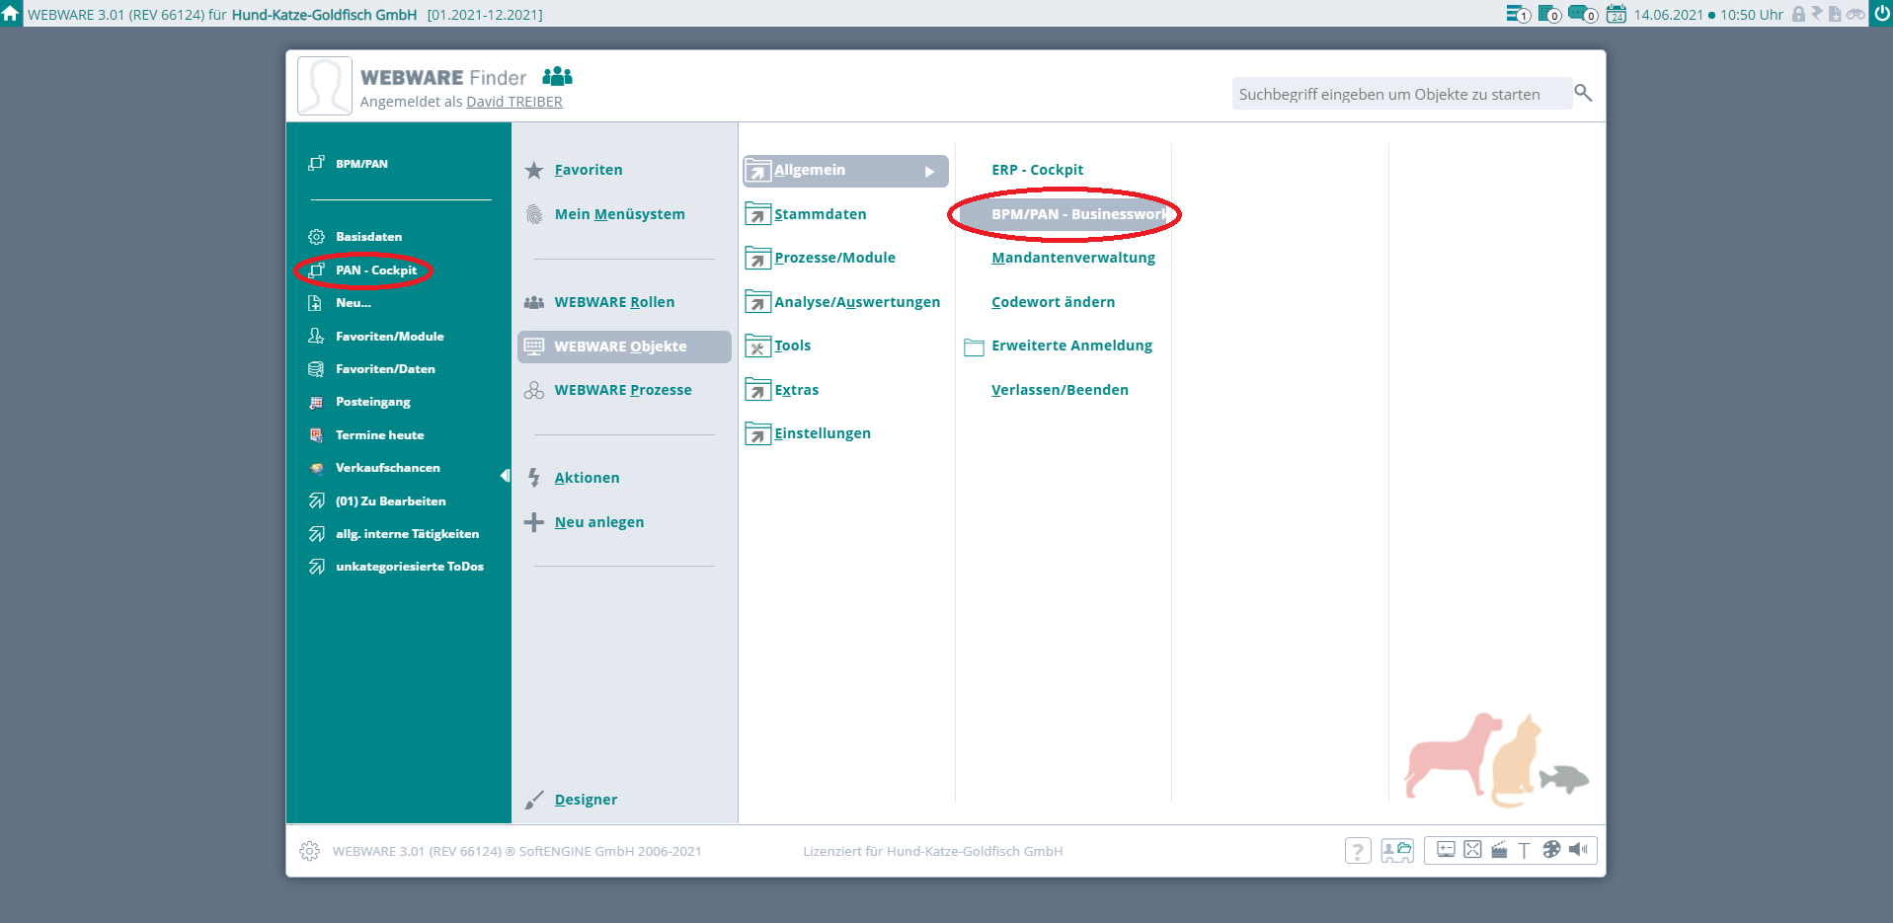Click the David TREIBER user link

tap(513, 102)
